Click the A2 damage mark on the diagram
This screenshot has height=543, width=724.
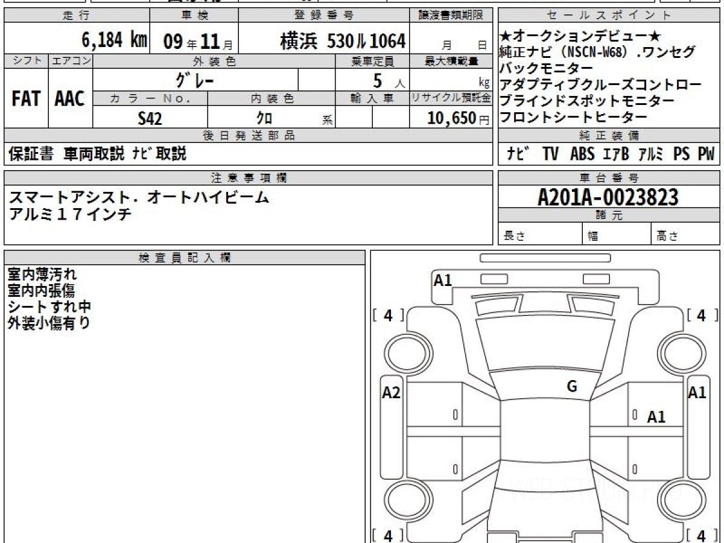pos(392,393)
